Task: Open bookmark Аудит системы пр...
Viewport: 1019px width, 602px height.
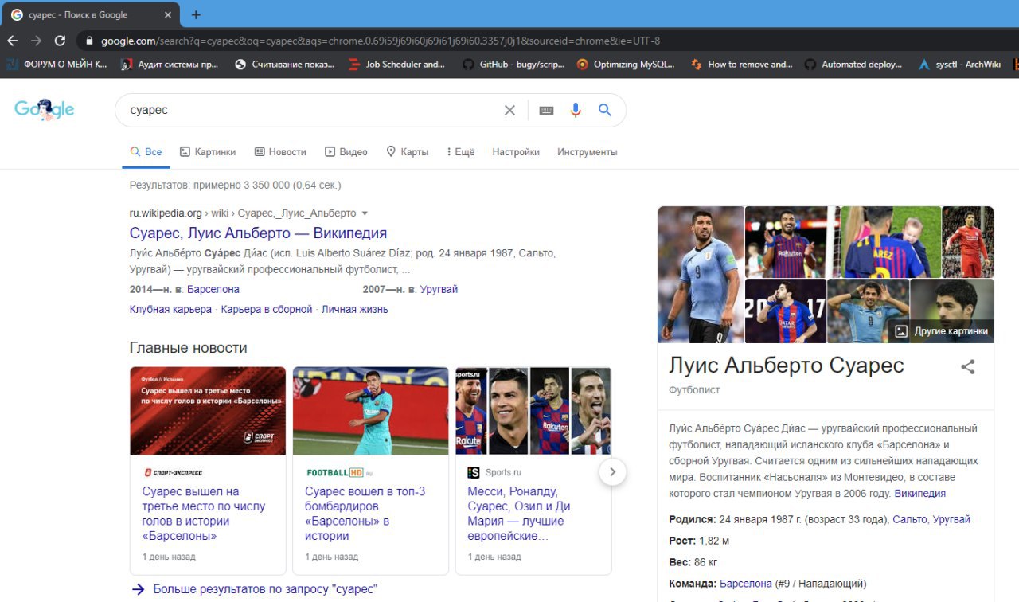Action: (170, 64)
